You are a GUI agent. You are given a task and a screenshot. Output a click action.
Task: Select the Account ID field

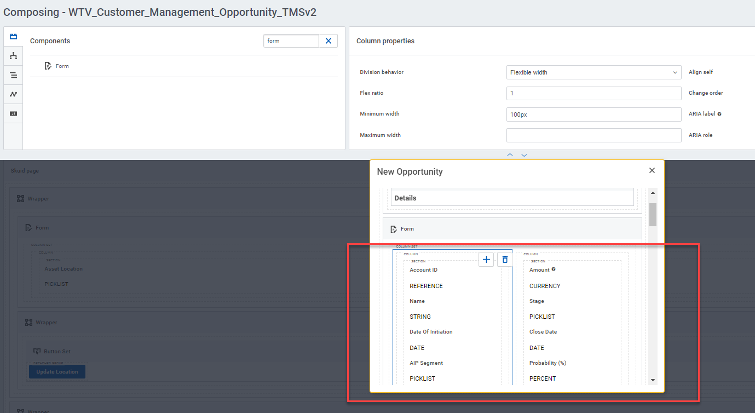pos(424,270)
